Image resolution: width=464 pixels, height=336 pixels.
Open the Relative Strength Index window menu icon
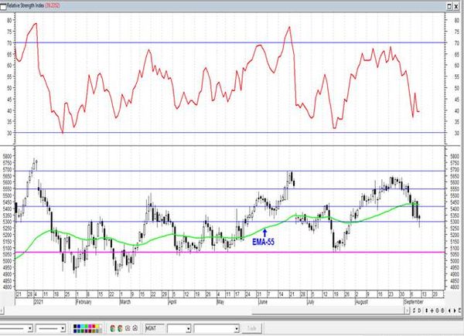pyautogui.click(x=3, y=6)
